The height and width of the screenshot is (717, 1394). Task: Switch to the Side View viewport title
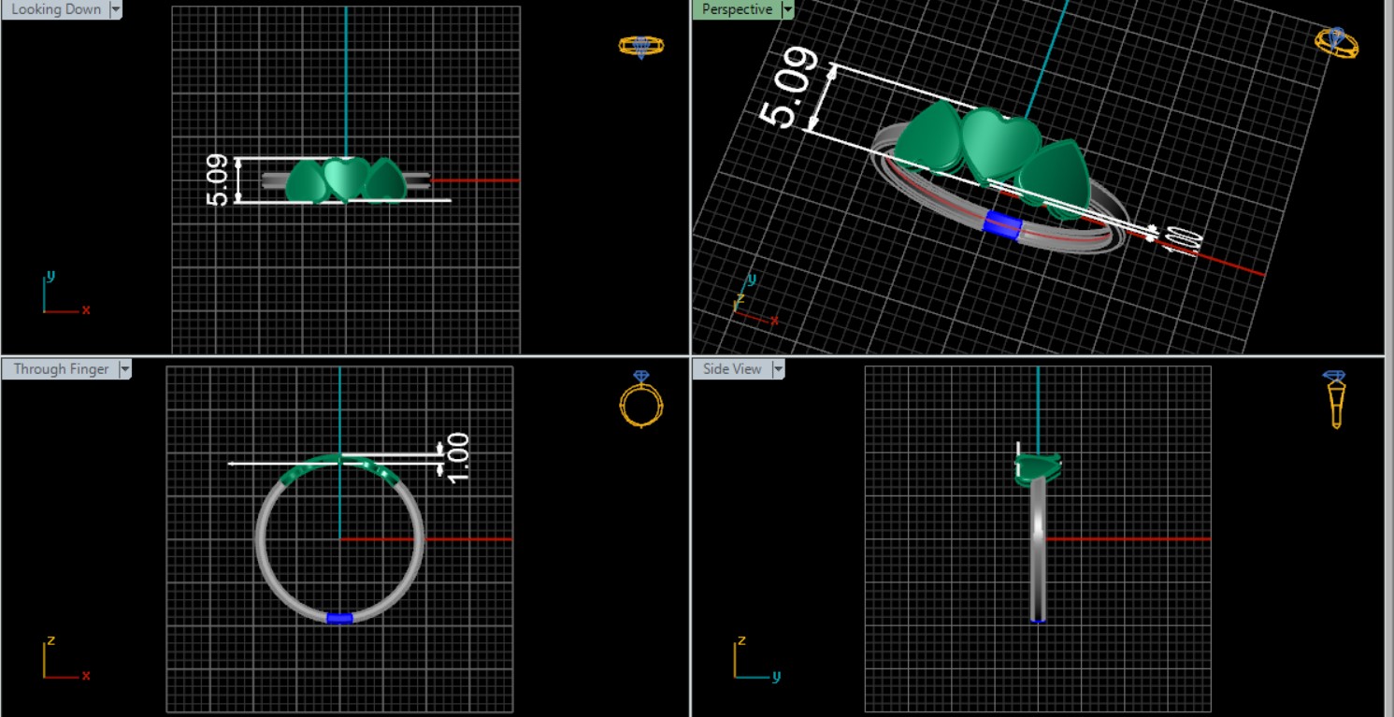(731, 369)
